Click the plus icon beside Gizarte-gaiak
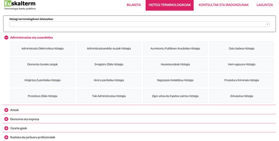This screenshot has width=279, height=141. pos(6,128)
